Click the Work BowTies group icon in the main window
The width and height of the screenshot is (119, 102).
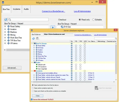tap(8, 38)
